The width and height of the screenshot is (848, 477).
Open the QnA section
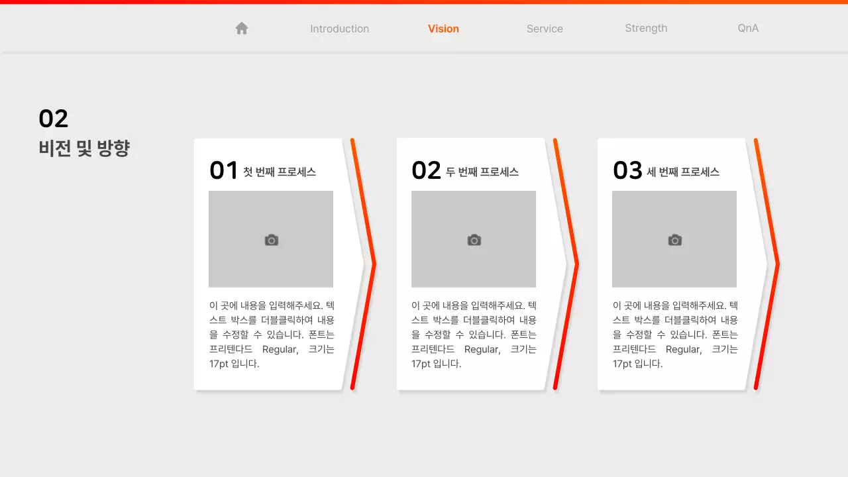[747, 28]
